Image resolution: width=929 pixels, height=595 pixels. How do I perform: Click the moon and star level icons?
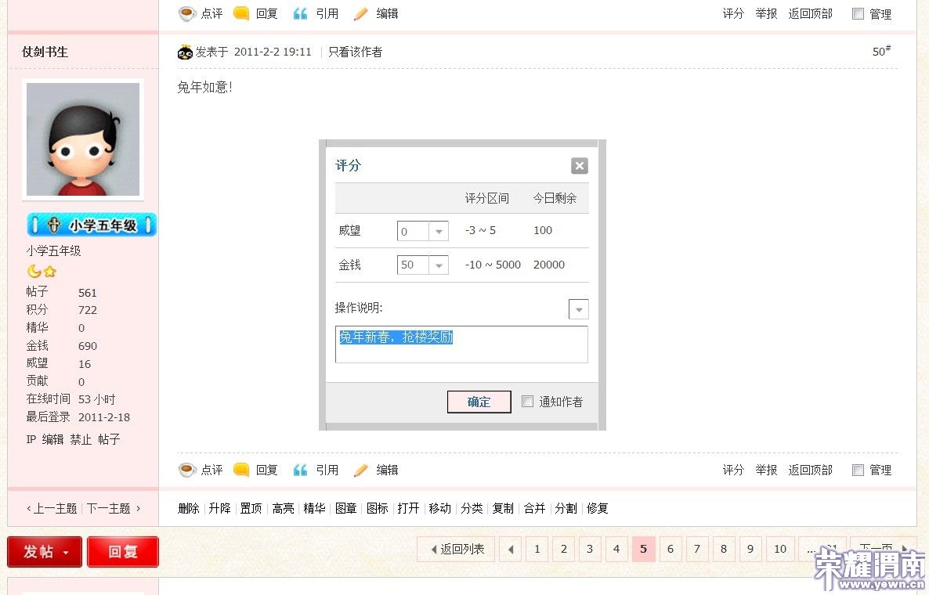[42, 272]
